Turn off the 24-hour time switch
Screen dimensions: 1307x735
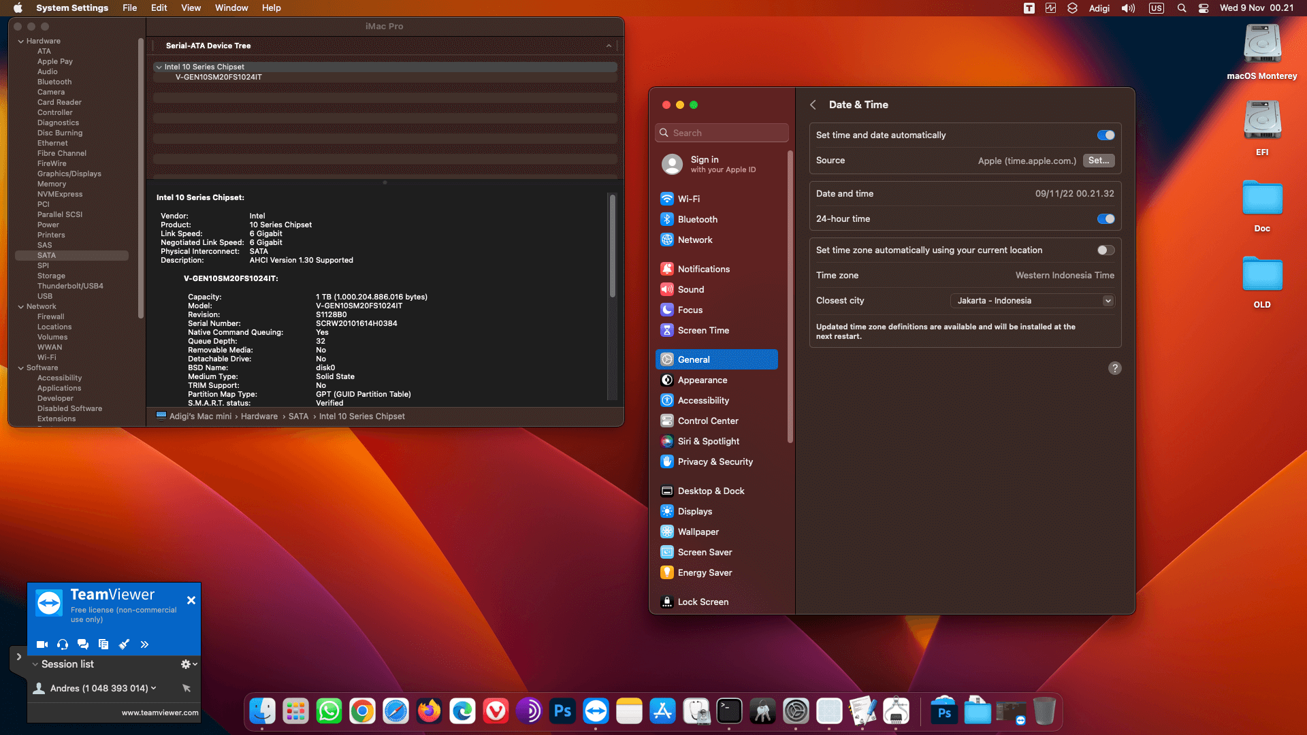(1106, 219)
